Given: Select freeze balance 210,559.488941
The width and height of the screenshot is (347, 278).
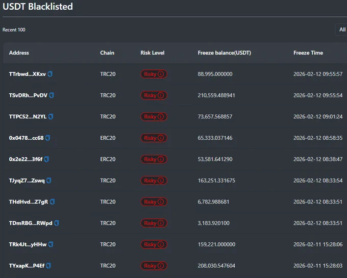Looking at the screenshot, I should tap(216, 95).
